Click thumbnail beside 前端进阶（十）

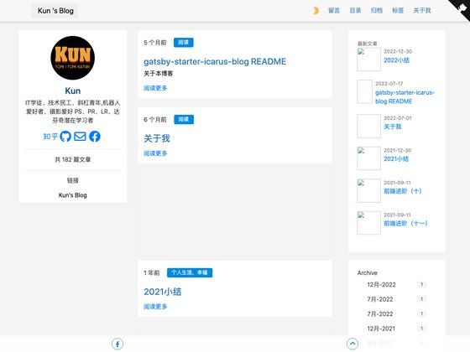point(368,191)
